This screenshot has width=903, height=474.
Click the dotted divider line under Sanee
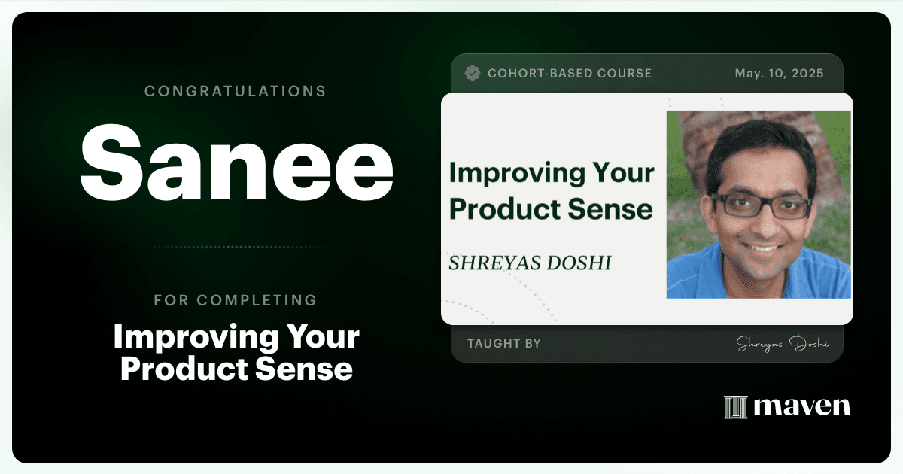[236, 247]
